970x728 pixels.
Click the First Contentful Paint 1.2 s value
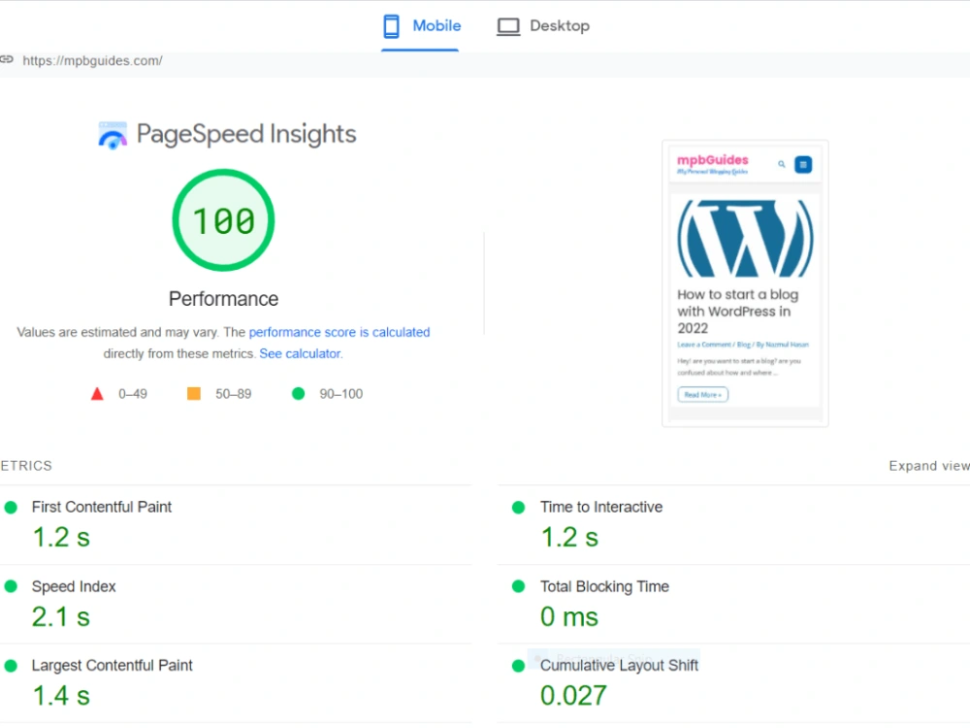pos(61,538)
